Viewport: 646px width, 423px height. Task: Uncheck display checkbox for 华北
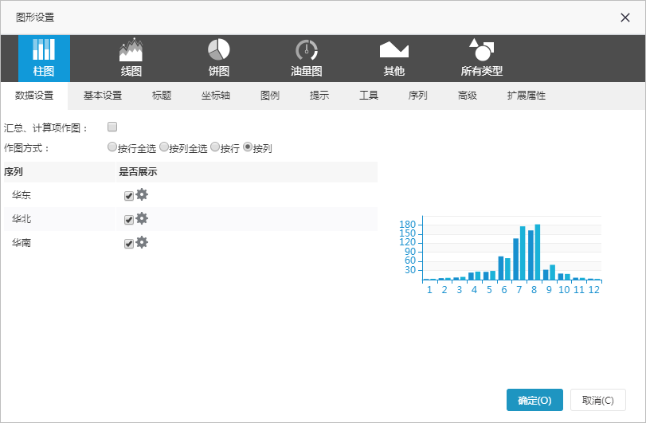[129, 220]
